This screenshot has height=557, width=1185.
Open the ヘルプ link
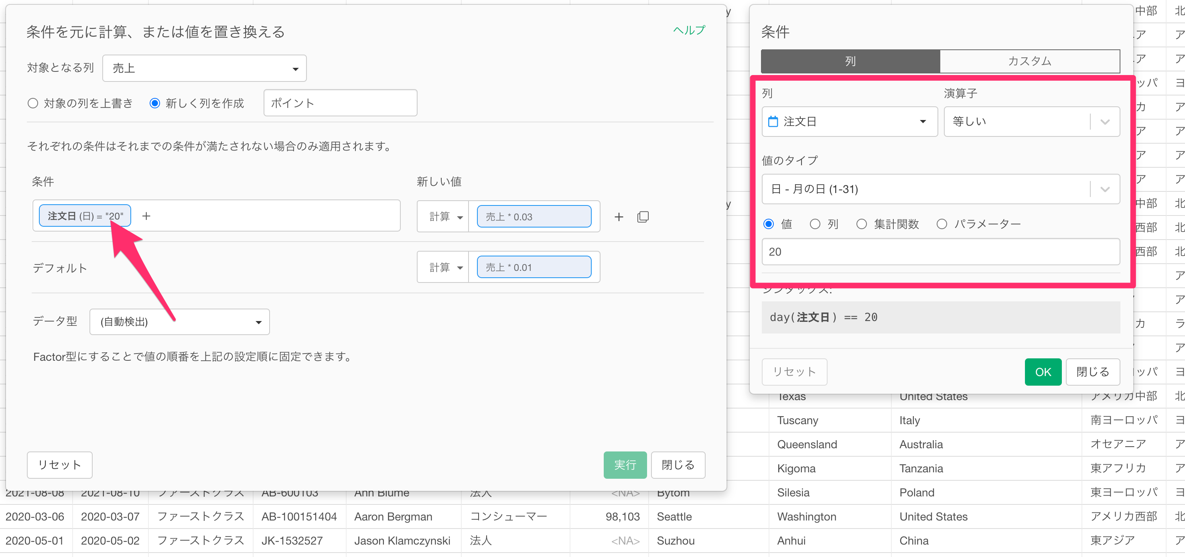pyautogui.click(x=689, y=30)
